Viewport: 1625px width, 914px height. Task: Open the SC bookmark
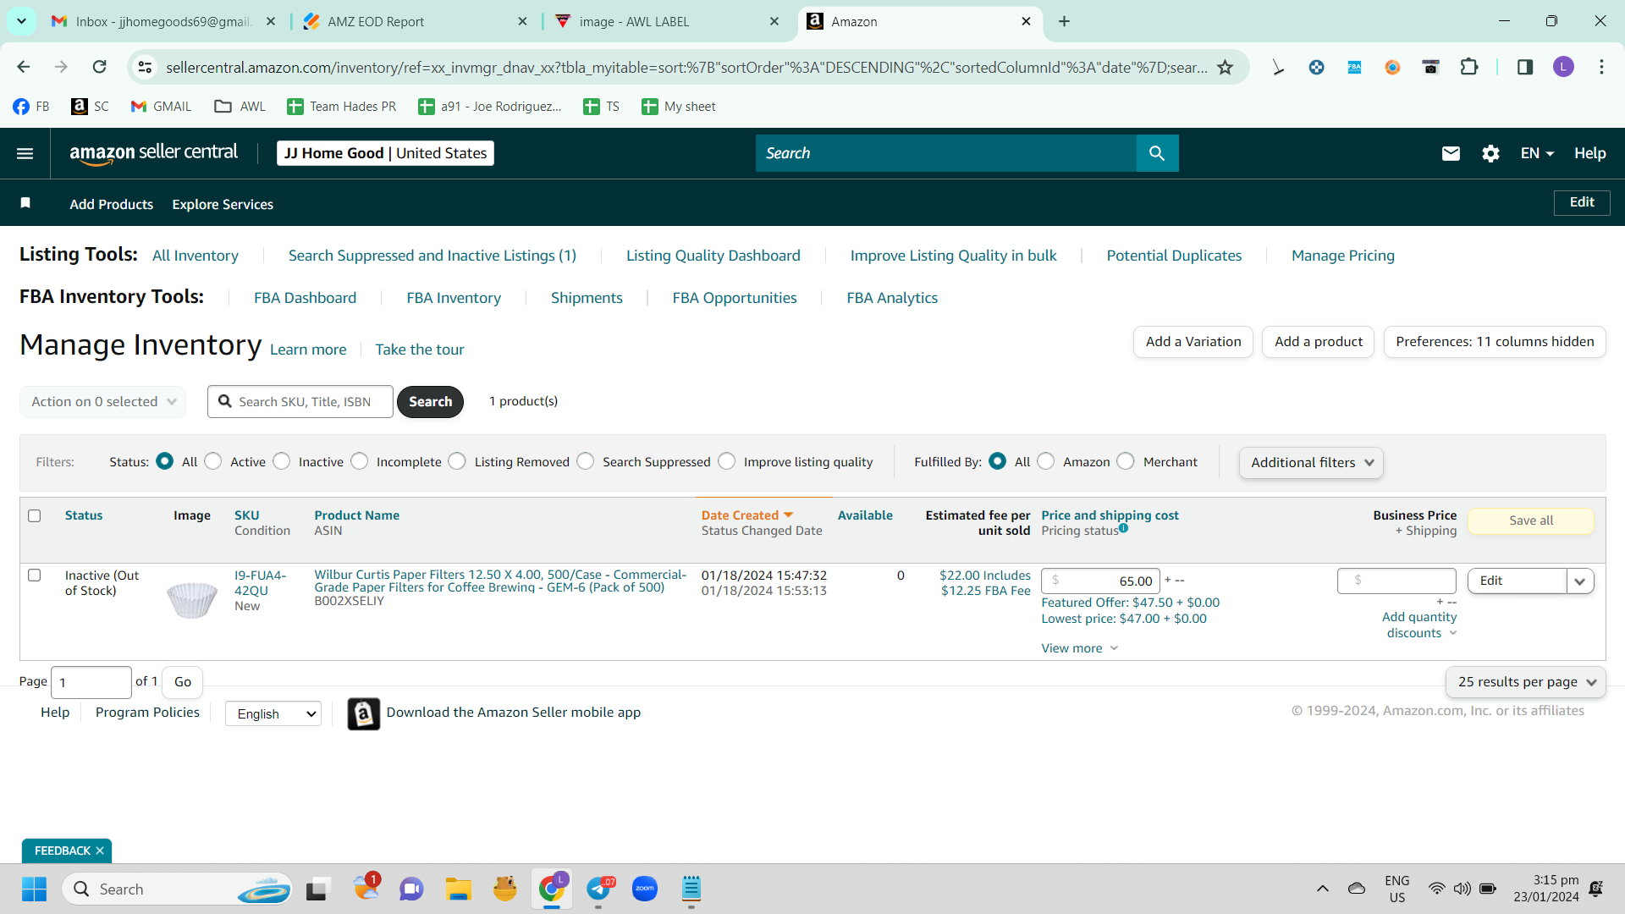point(91,106)
